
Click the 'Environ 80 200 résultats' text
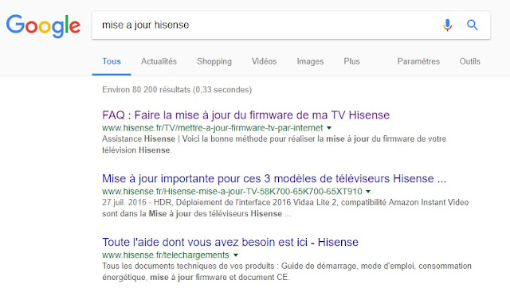(177, 90)
